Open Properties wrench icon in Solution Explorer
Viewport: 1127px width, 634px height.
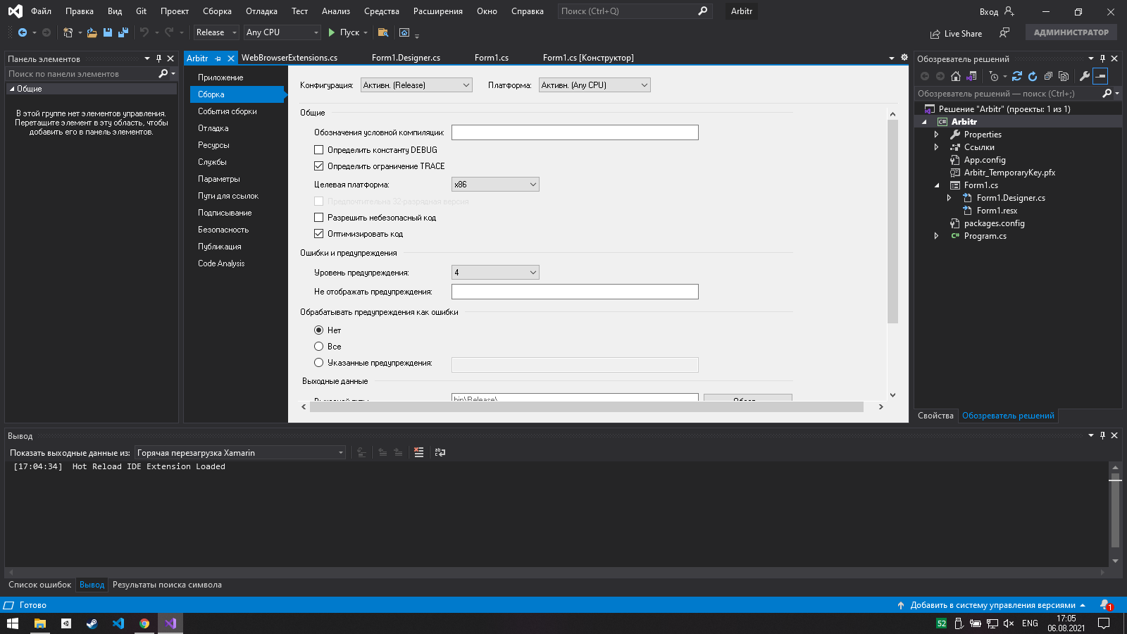[x=1085, y=76]
